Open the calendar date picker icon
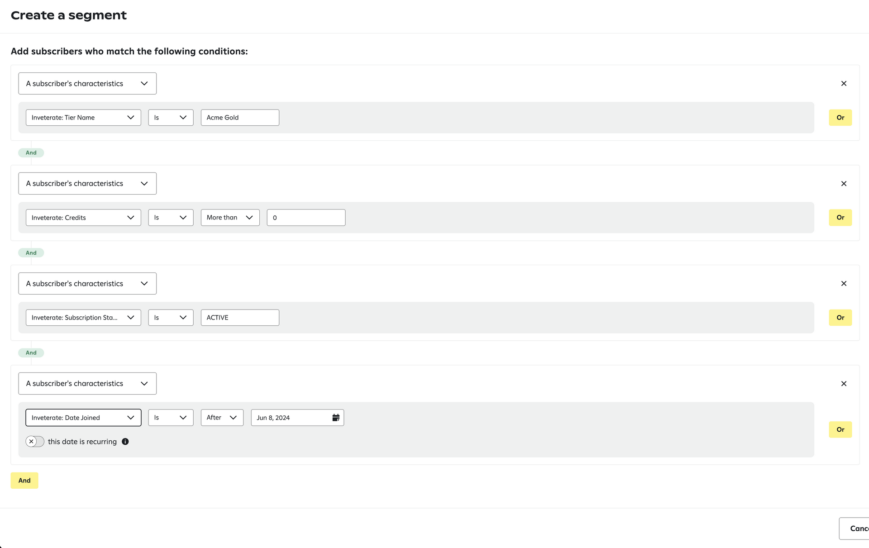The width and height of the screenshot is (869, 548). [x=336, y=418]
